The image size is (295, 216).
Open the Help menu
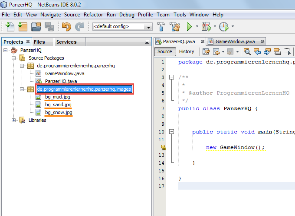tap(218, 15)
